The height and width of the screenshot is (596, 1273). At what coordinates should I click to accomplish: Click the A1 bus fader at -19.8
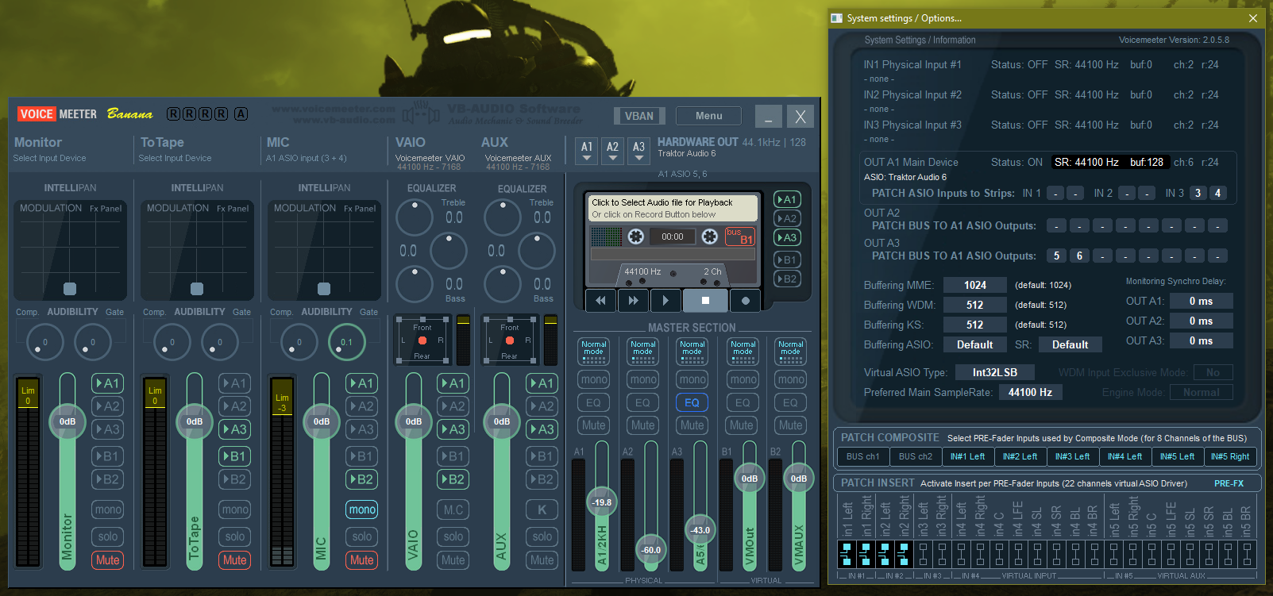(602, 502)
